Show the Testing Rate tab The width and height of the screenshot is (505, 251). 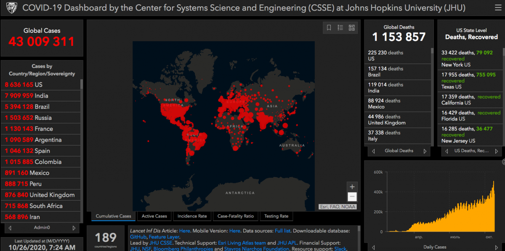click(x=276, y=216)
